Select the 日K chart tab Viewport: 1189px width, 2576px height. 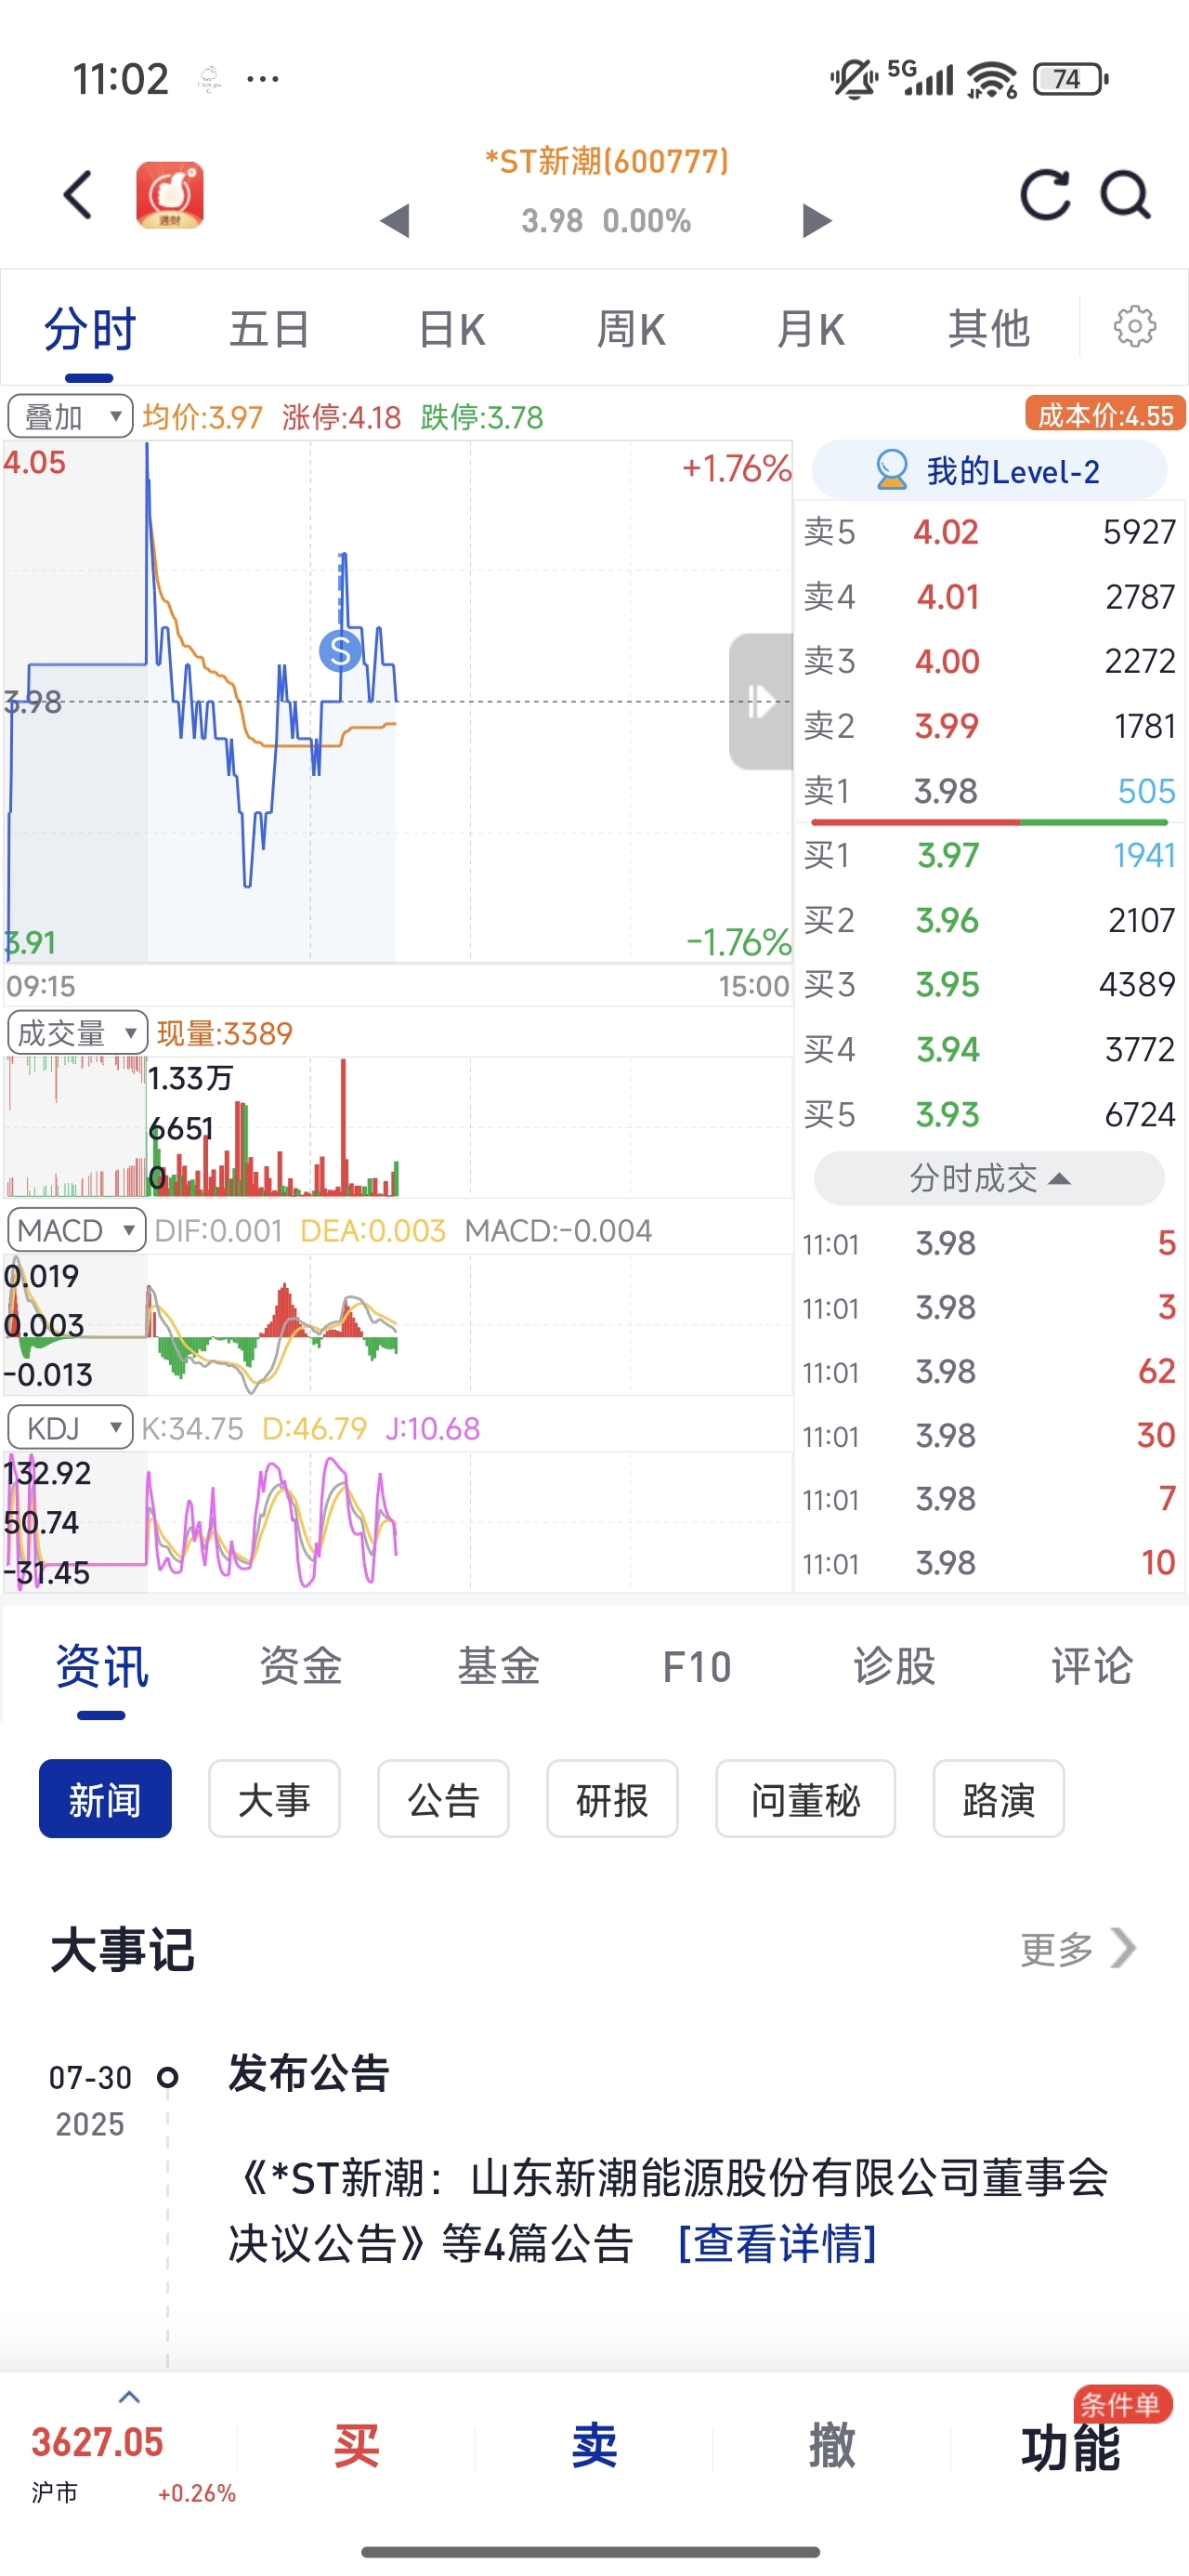tap(451, 329)
